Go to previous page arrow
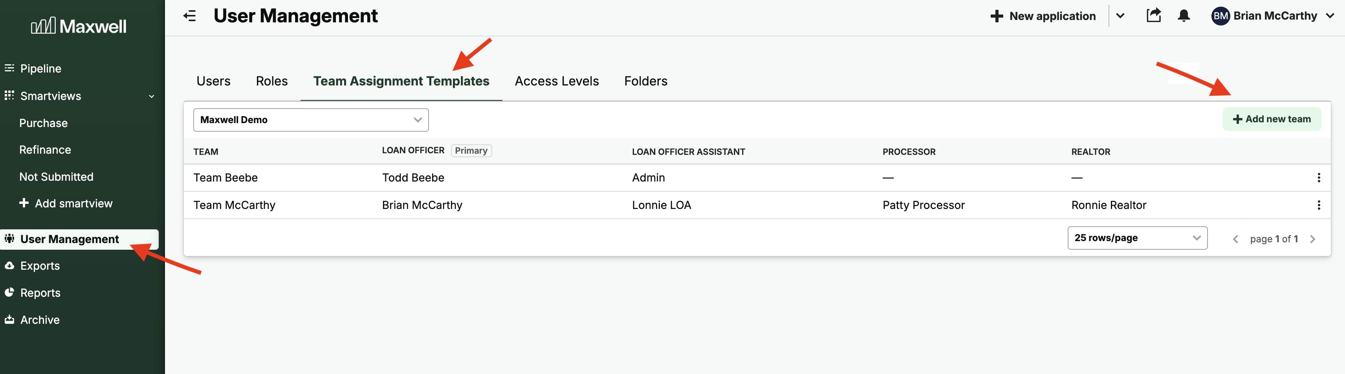1345x374 pixels. pos(1235,239)
